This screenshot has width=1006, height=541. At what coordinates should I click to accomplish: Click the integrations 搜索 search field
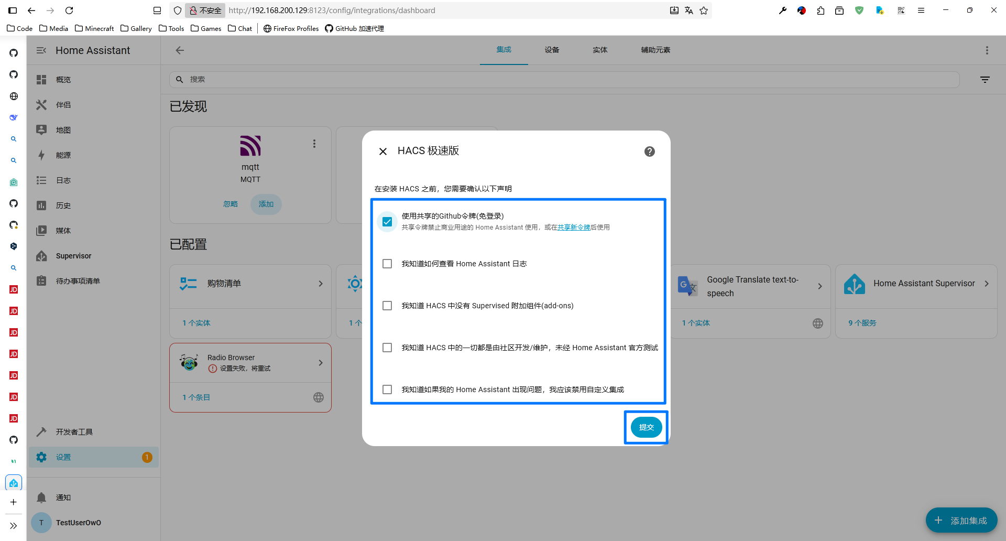pyautogui.click(x=564, y=80)
